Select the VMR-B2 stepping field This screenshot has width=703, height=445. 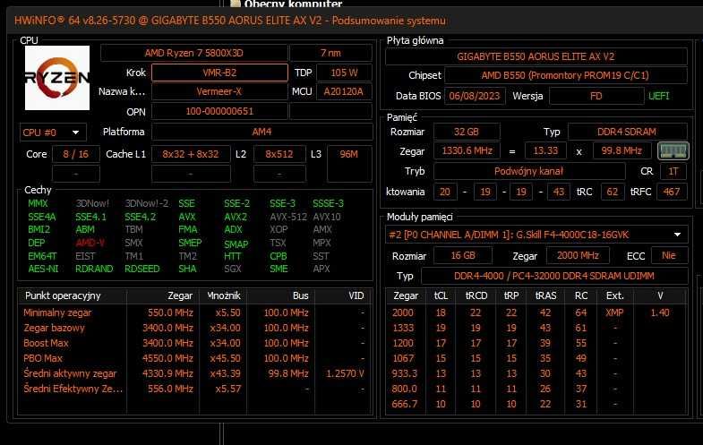[x=219, y=73]
